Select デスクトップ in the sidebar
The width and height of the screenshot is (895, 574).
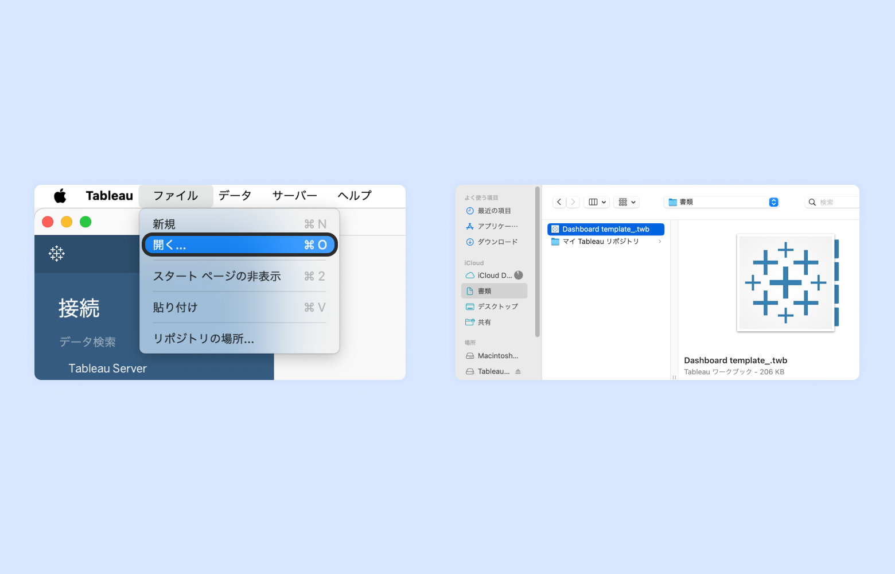click(x=494, y=307)
